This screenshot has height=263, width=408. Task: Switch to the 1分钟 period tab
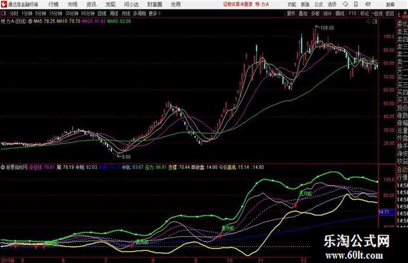coord(26,13)
